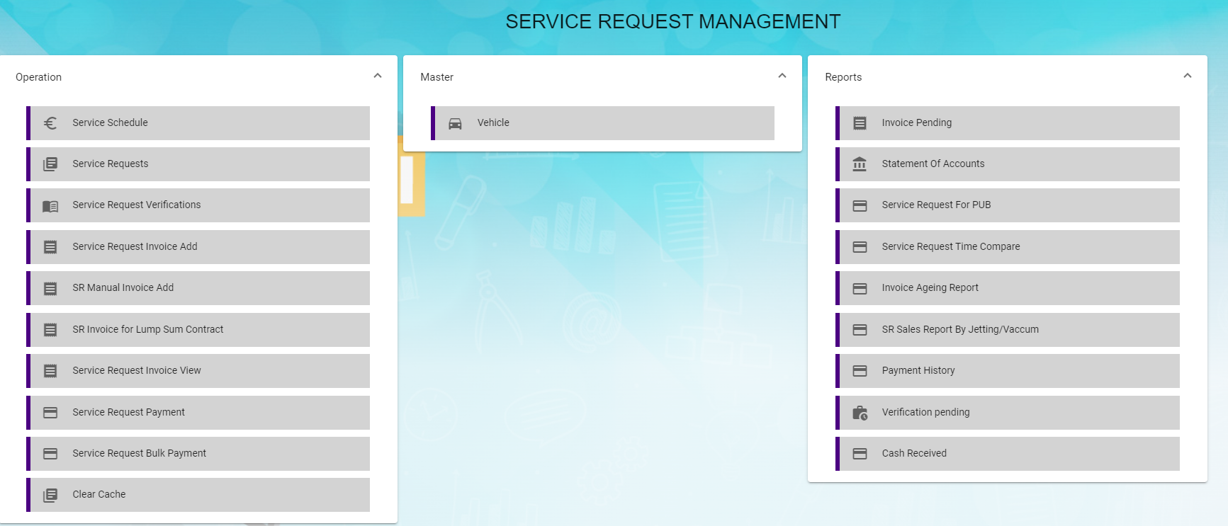Image resolution: width=1228 pixels, height=526 pixels.
Task: Collapse the Reports panel chevron
Action: click(x=1188, y=76)
